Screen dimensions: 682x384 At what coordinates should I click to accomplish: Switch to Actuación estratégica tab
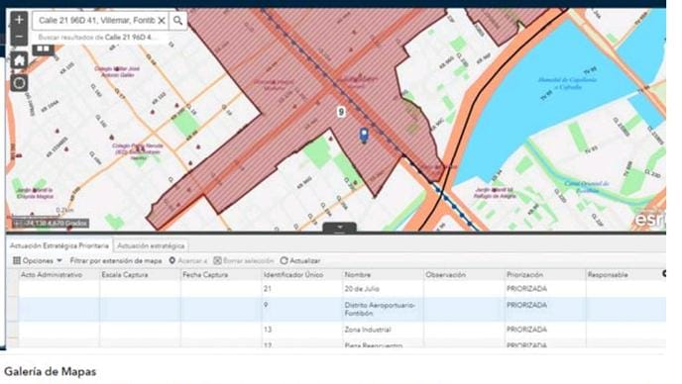[151, 245]
